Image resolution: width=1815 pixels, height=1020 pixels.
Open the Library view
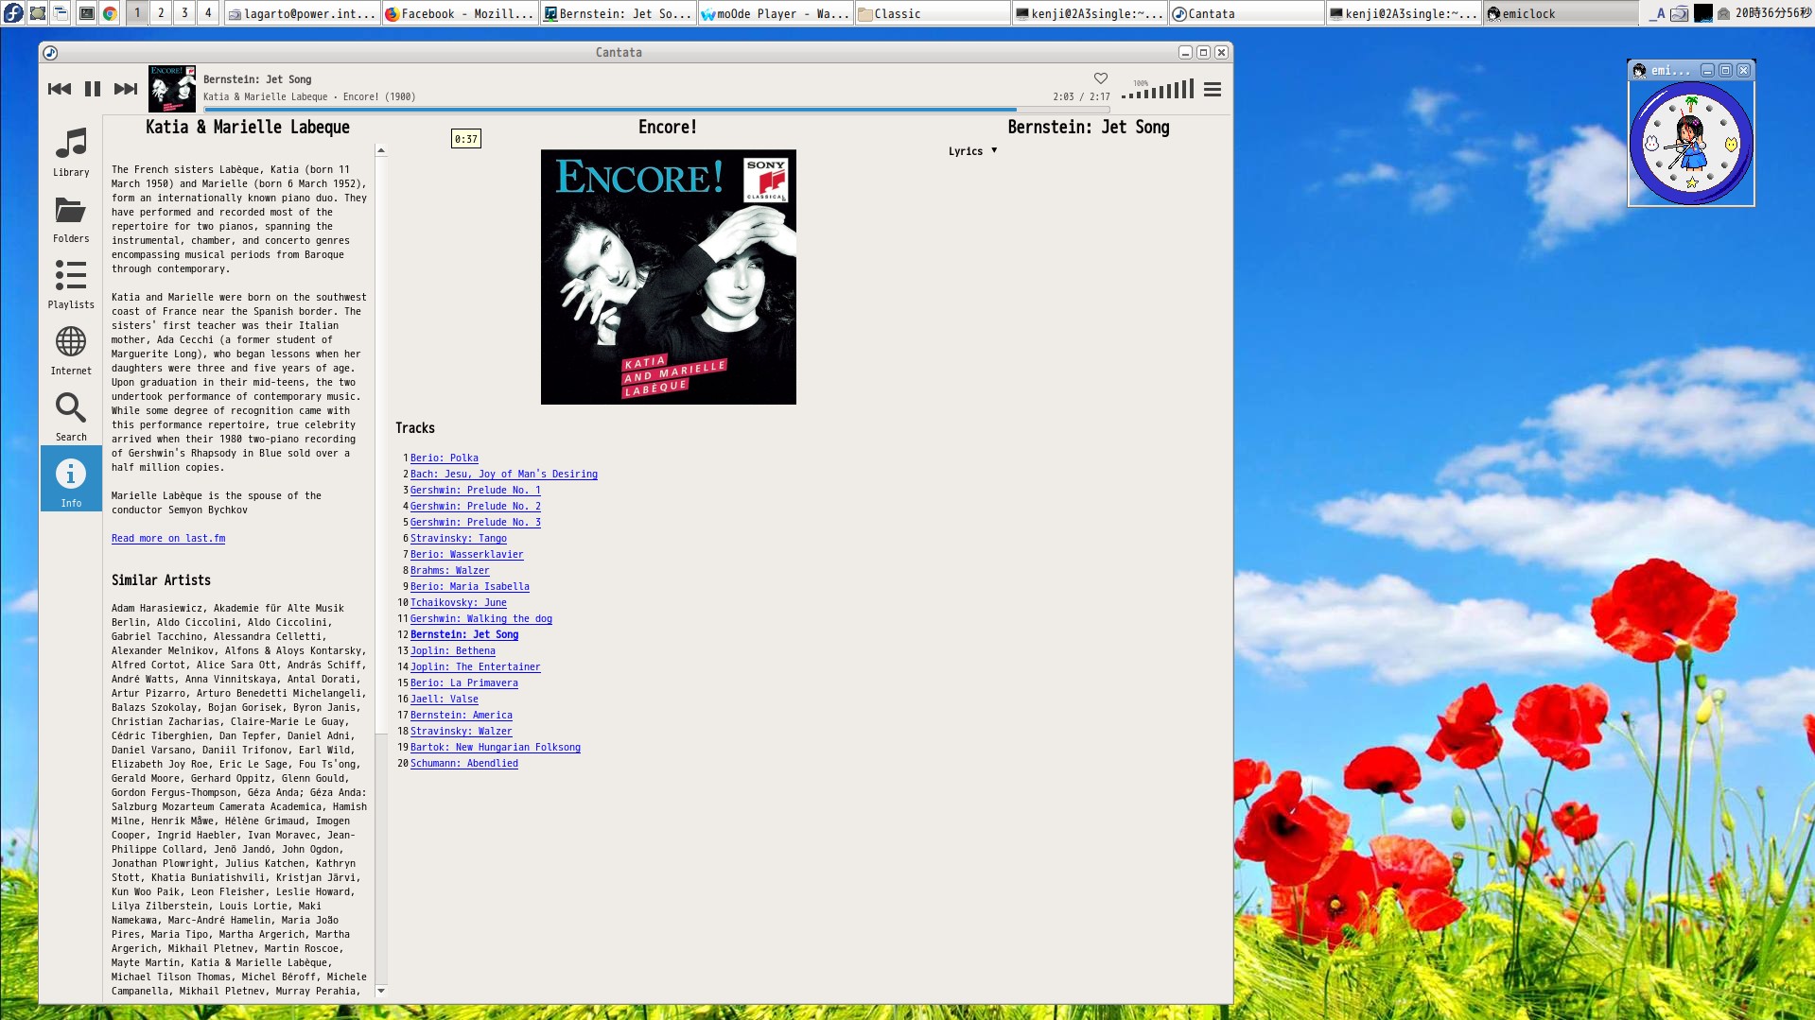71,152
